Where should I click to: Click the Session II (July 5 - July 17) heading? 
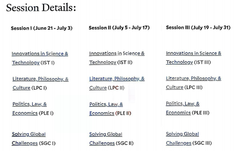tap(119, 28)
